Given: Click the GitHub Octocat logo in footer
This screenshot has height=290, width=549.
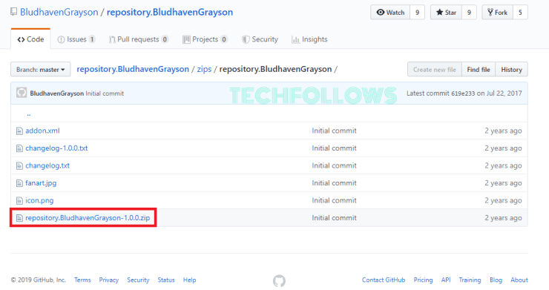Looking at the screenshot, I should (x=279, y=280).
